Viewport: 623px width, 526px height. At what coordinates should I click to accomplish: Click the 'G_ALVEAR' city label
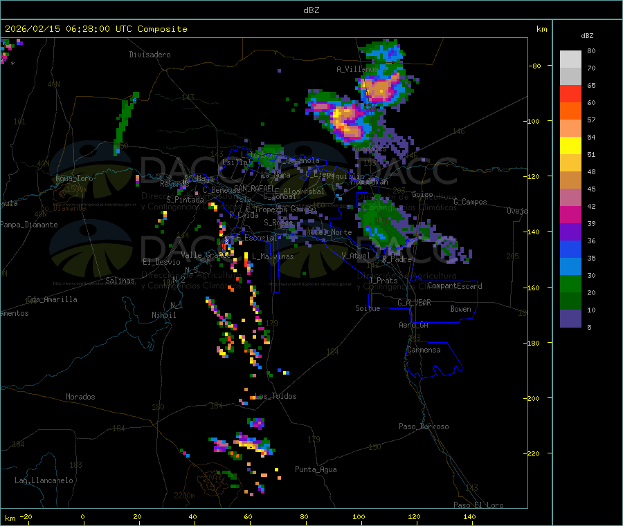[x=414, y=303]
